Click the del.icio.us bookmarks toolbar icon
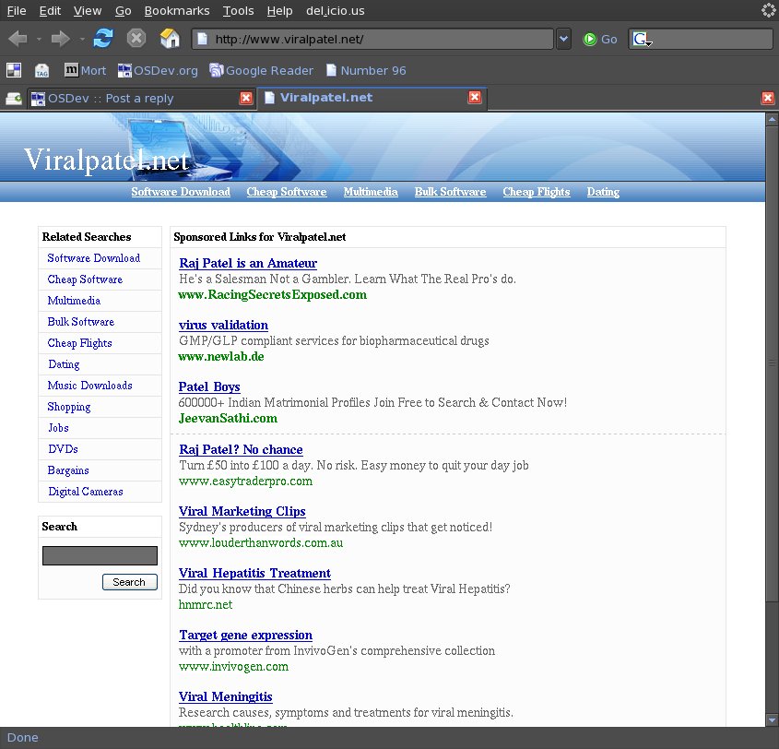The width and height of the screenshot is (779, 749). tap(14, 71)
